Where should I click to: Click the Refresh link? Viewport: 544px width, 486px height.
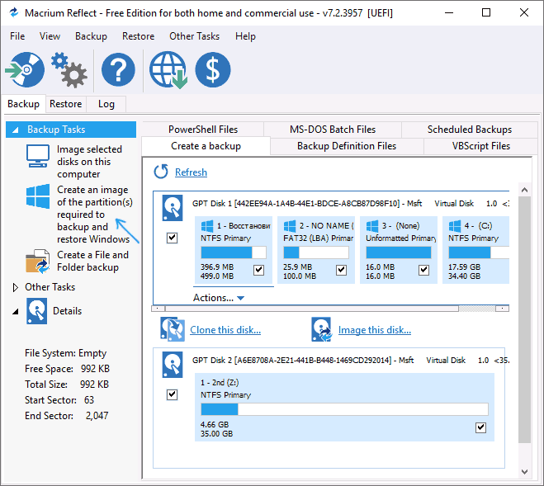pos(191,172)
